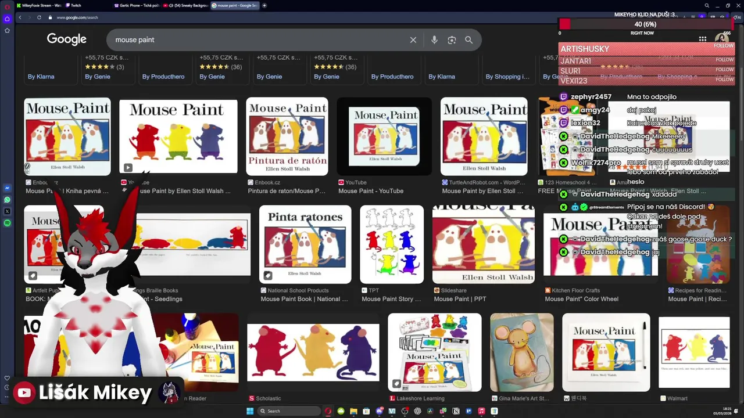
Task: Click the Opera icon in the taskbar
Action: 328,411
